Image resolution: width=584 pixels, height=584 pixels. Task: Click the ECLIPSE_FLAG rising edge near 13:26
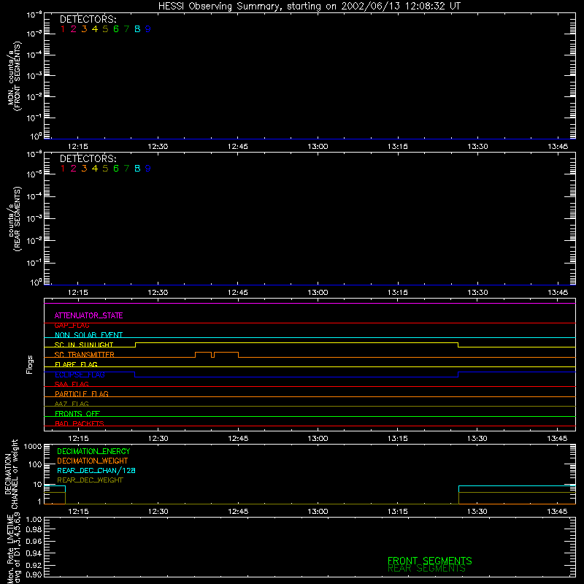tap(458, 374)
